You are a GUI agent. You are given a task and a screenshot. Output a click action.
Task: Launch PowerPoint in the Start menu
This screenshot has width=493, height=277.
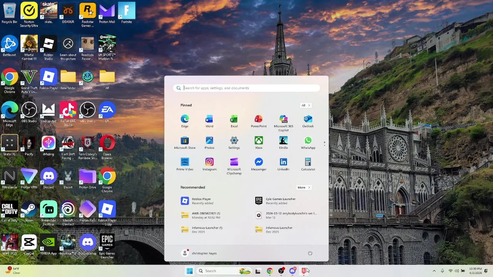click(x=258, y=121)
